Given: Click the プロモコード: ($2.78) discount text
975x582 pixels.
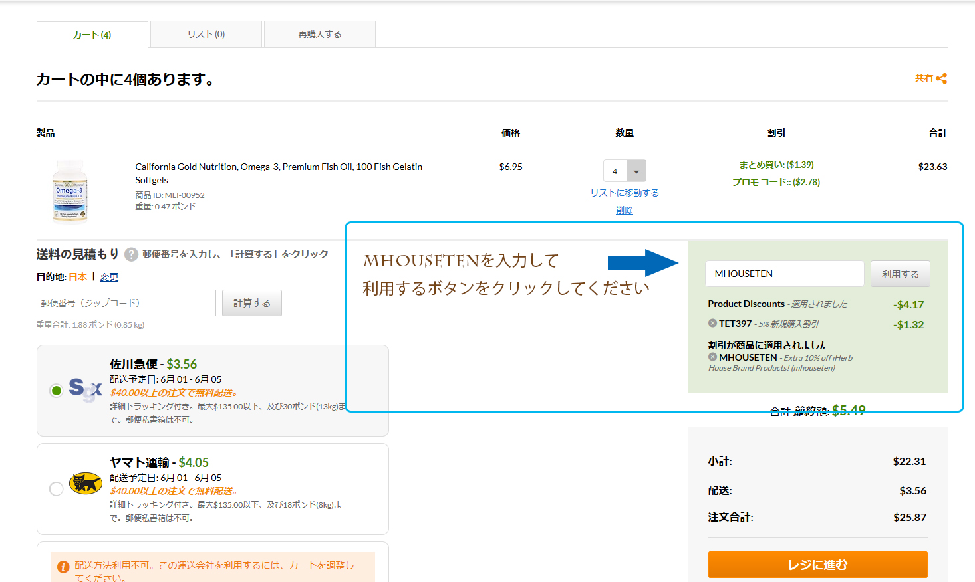Looking at the screenshot, I should (x=776, y=182).
